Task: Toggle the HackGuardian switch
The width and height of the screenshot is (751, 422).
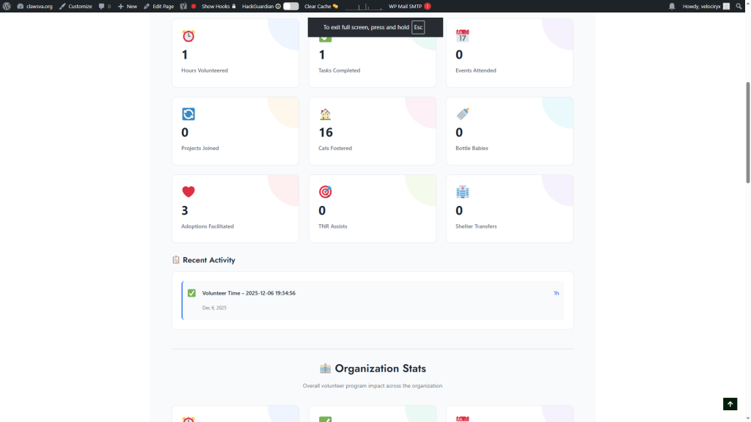Action: click(x=291, y=6)
